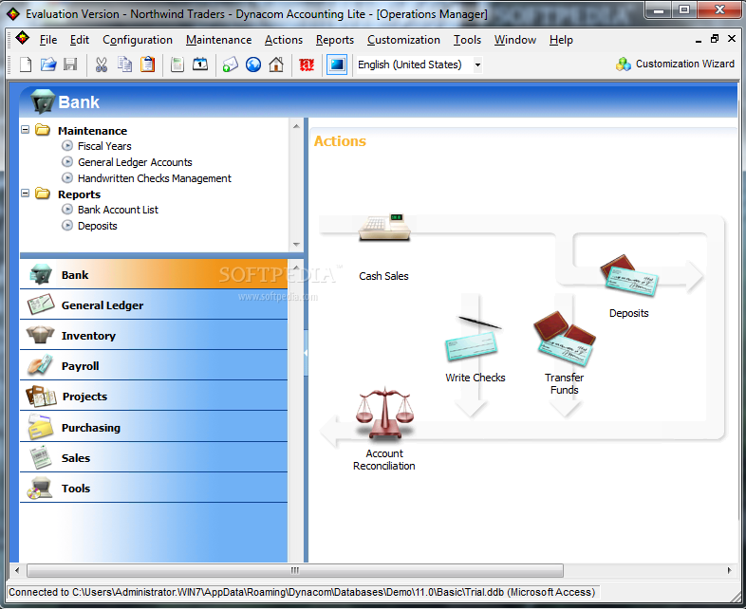
Task: Open the Customization menu
Action: (403, 40)
